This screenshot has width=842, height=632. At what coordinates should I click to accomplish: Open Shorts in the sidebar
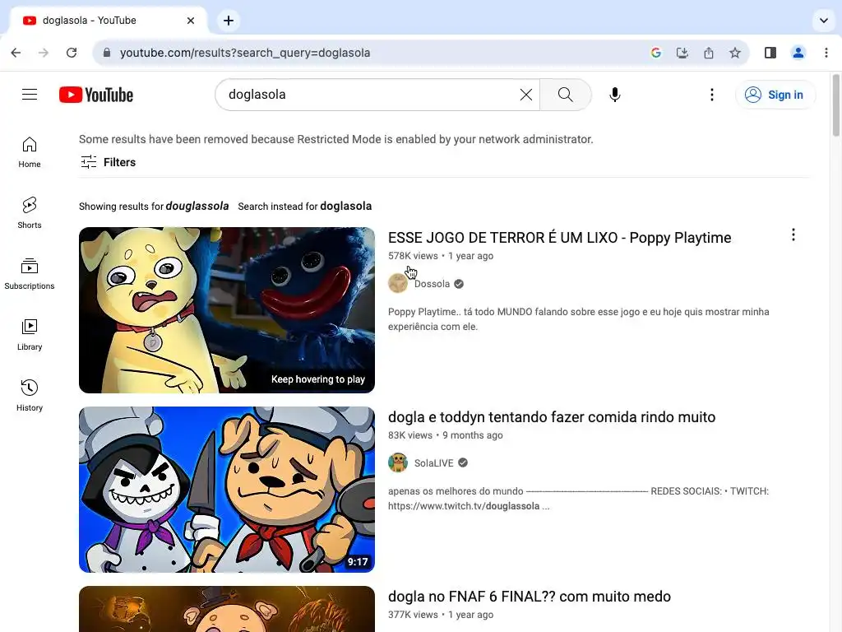coord(30,213)
